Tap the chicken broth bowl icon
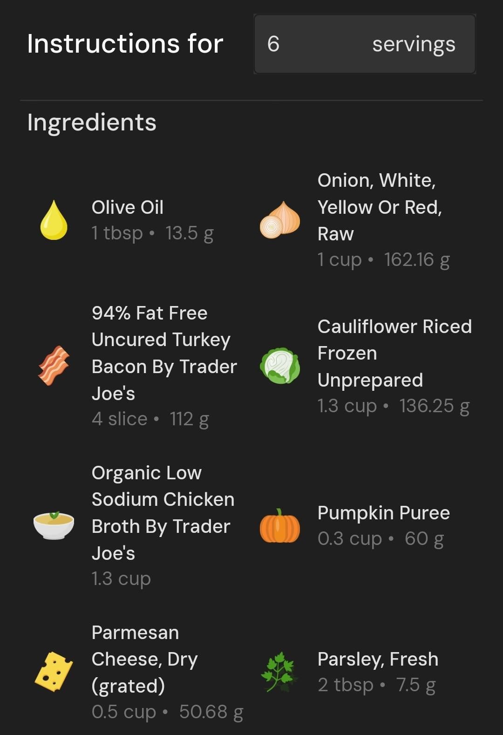 pos(54,525)
